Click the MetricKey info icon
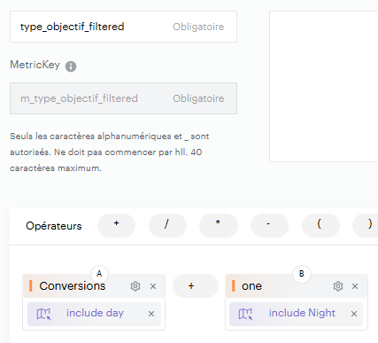The height and width of the screenshot is (343, 378). (71, 66)
